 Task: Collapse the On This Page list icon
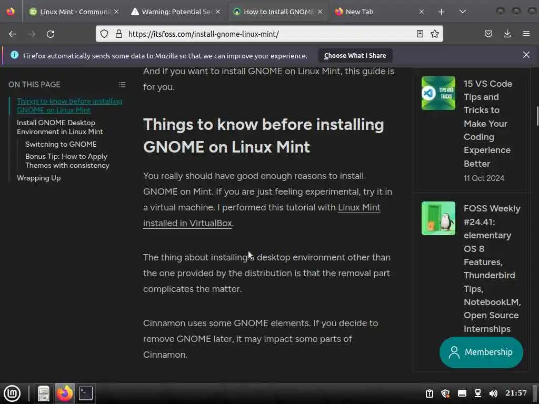point(122,85)
